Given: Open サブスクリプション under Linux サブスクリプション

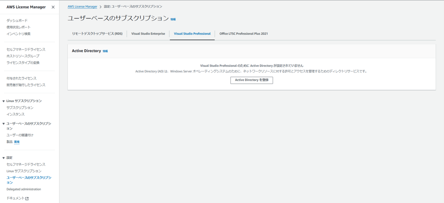Looking at the screenshot, I should tap(20, 108).
